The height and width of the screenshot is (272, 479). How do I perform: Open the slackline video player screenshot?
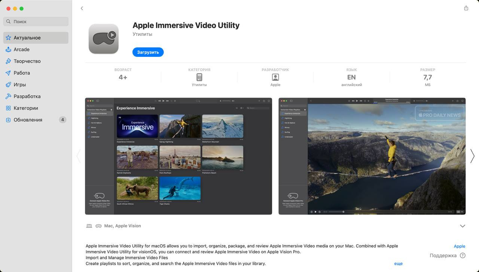[x=372, y=156]
